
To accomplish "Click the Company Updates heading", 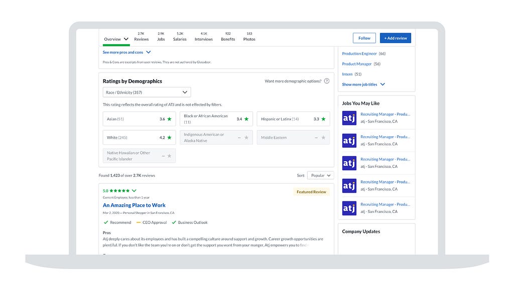I will 361,231.
